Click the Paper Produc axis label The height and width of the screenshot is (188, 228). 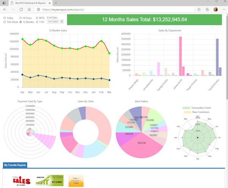click(192, 85)
